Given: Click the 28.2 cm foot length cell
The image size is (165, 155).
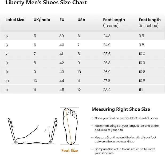Looking at the screenshot, I should point(107,90).
